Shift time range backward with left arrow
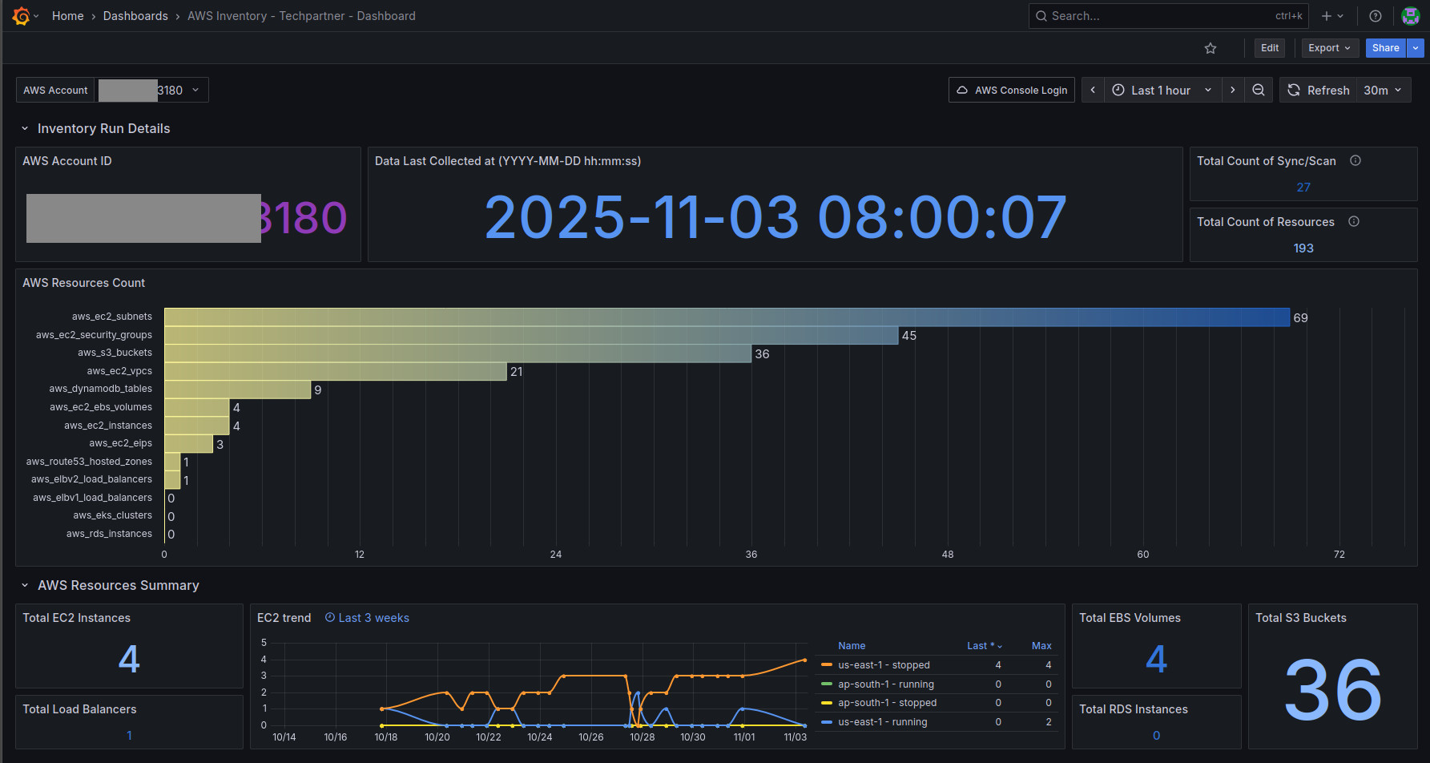Viewport: 1430px width, 763px height. click(x=1093, y=91)
